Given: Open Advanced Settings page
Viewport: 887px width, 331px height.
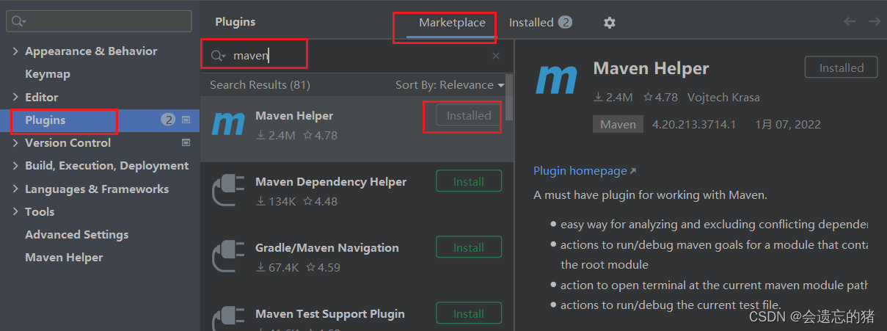Looking at the screenshot, I should coord(77,235).
